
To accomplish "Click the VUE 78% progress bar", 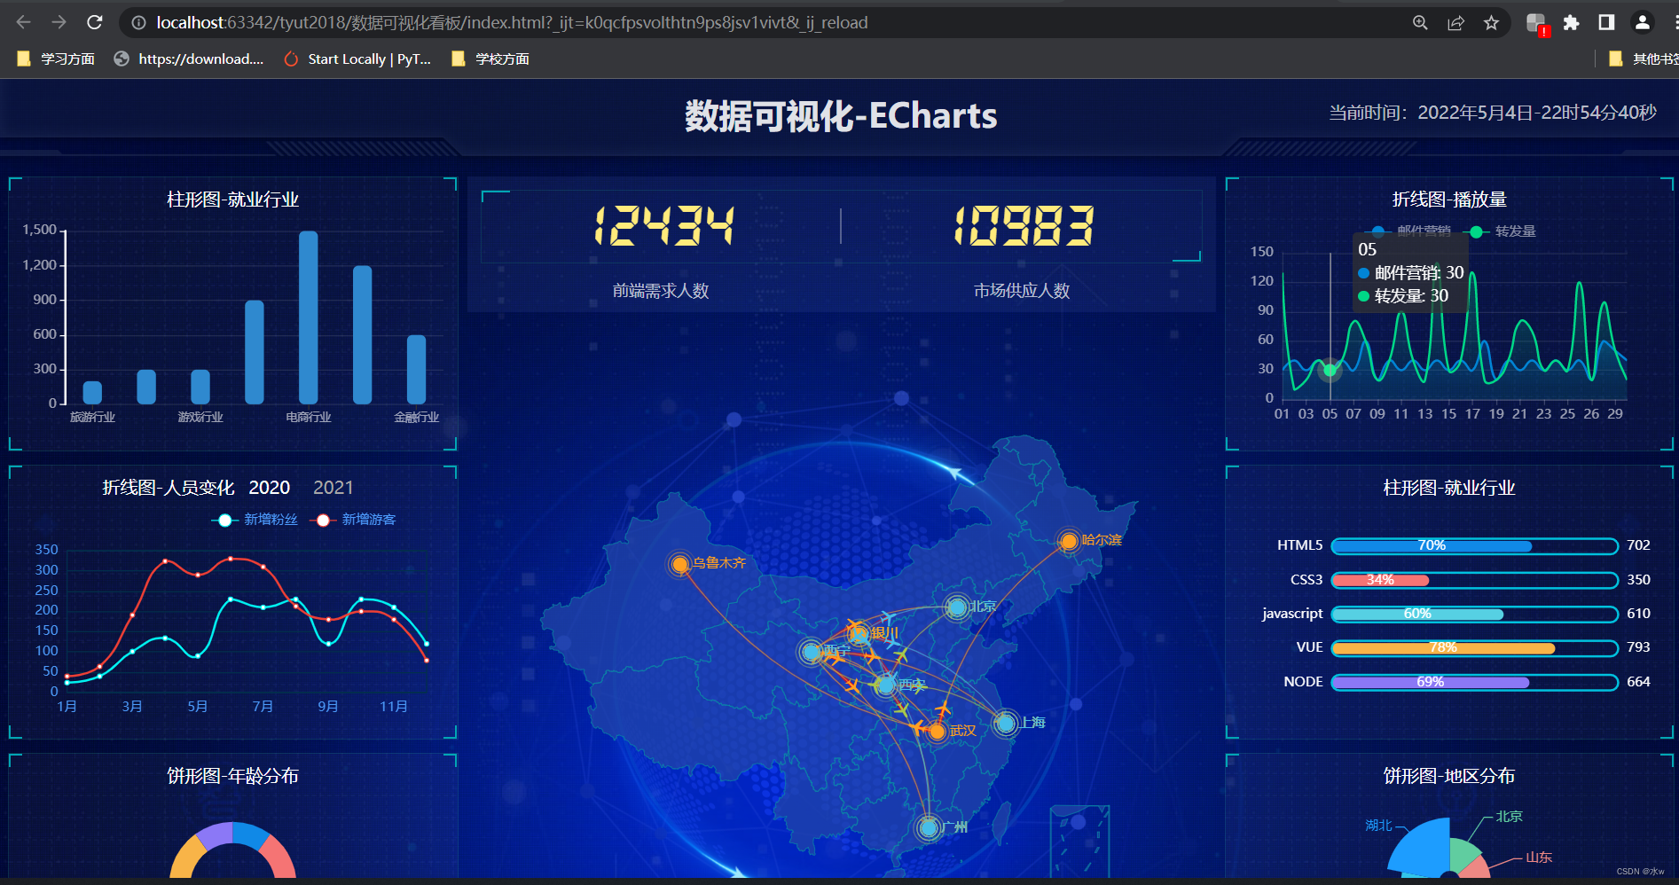I will 1475,647.
